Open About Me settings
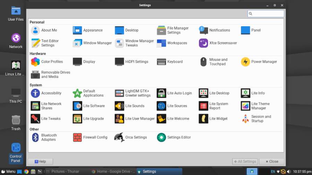Viewport: 312px width, 175px height. point(44,30)
